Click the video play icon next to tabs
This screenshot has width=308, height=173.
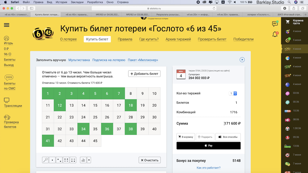tap(242, 60)
